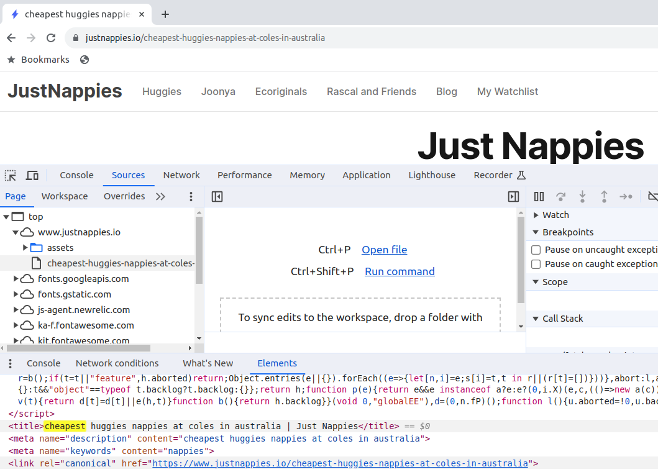This screenshot has height=472, width=658.
Task: Open the Huggies nav link
Action: (x=162, y=91)
